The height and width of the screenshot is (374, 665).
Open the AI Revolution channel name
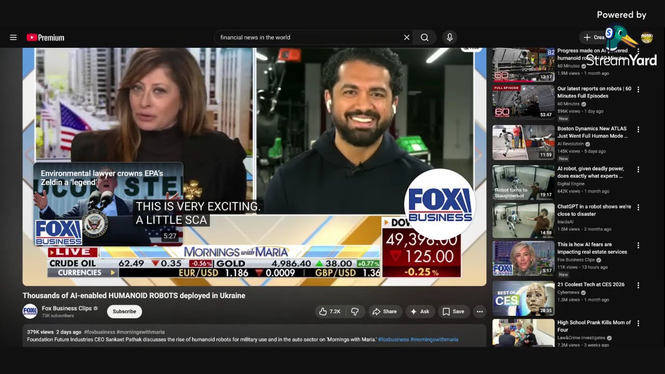[570, 144]
